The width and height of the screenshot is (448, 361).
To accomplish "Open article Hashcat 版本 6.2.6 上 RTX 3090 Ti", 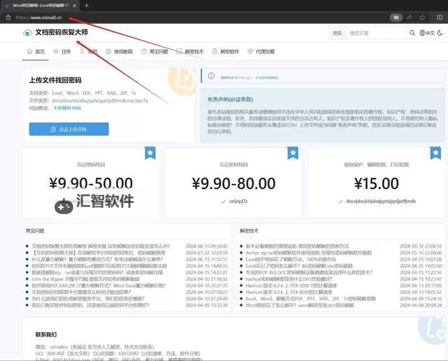I will pos(291,285).
